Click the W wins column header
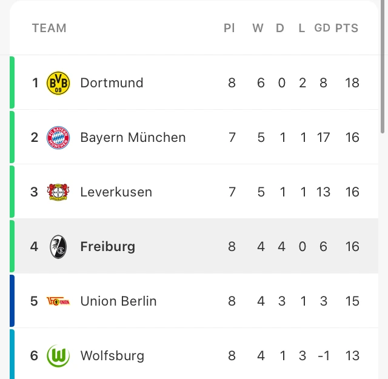The width and height of the screenshot is (388, 379). [x=258, y=28]
